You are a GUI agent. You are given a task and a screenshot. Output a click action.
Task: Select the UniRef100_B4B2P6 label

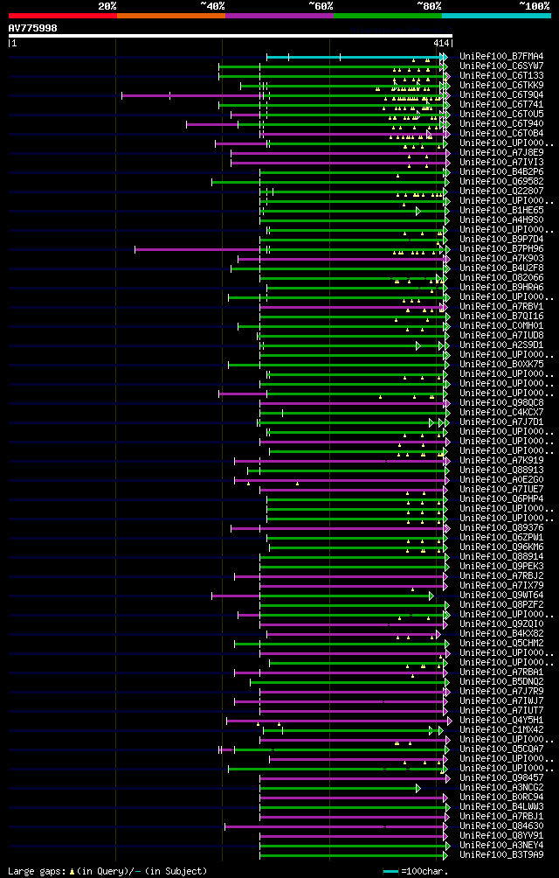tap(500, 172)
